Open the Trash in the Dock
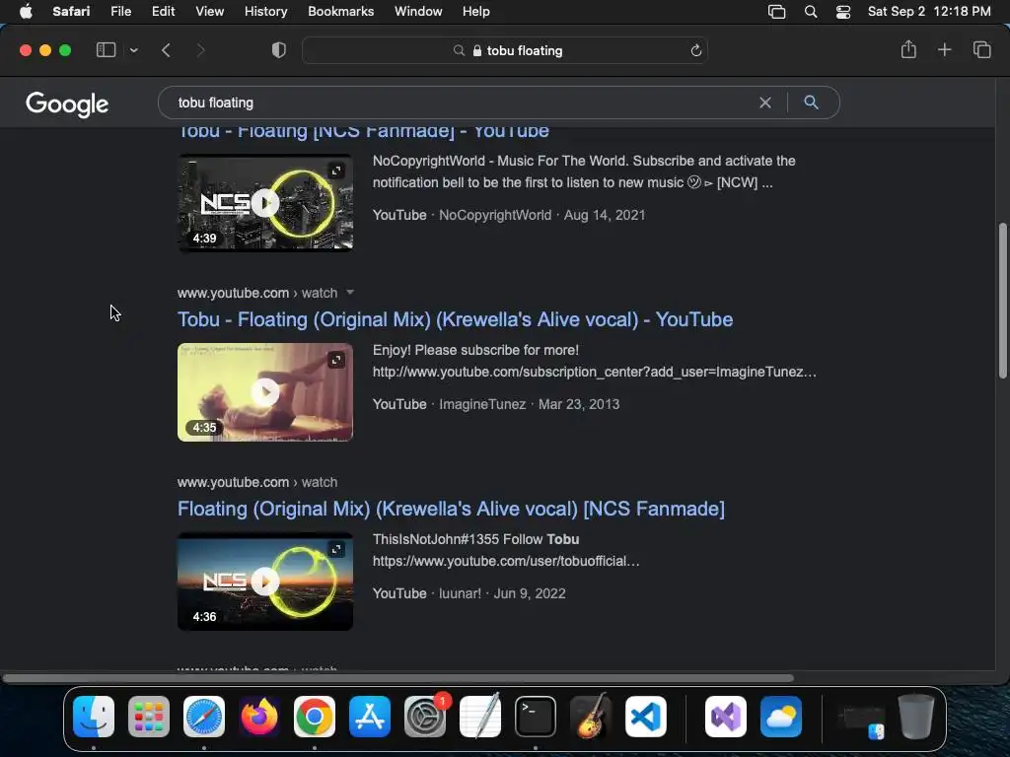The width and height of the screenshot is (1010, 757). pos(916,717)
